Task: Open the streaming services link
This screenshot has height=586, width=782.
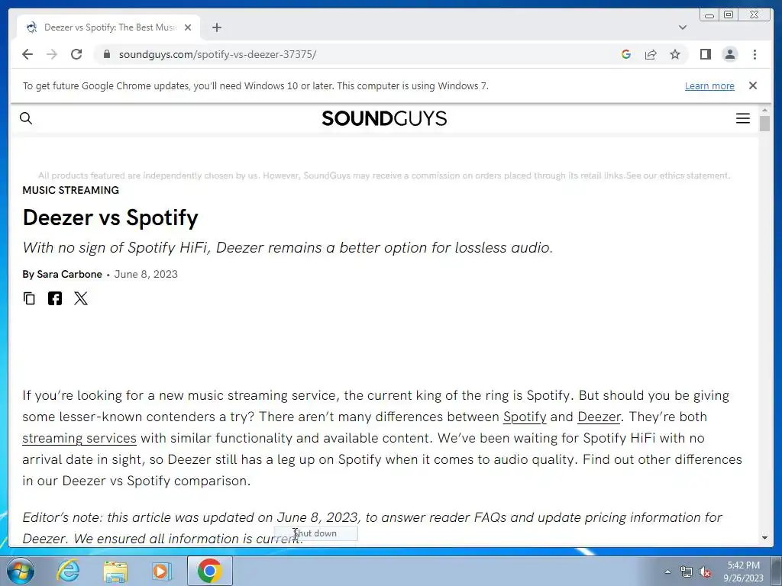Action: (x=79, y=438)
